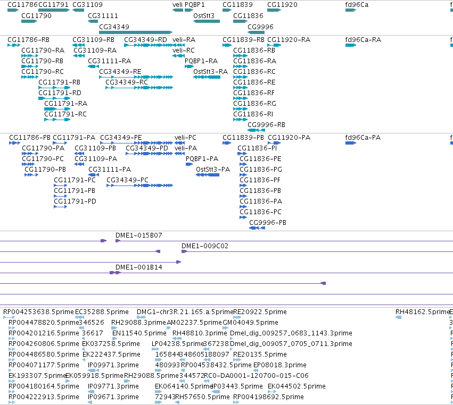Select transcript CG34349-RC

click(127, 82)
